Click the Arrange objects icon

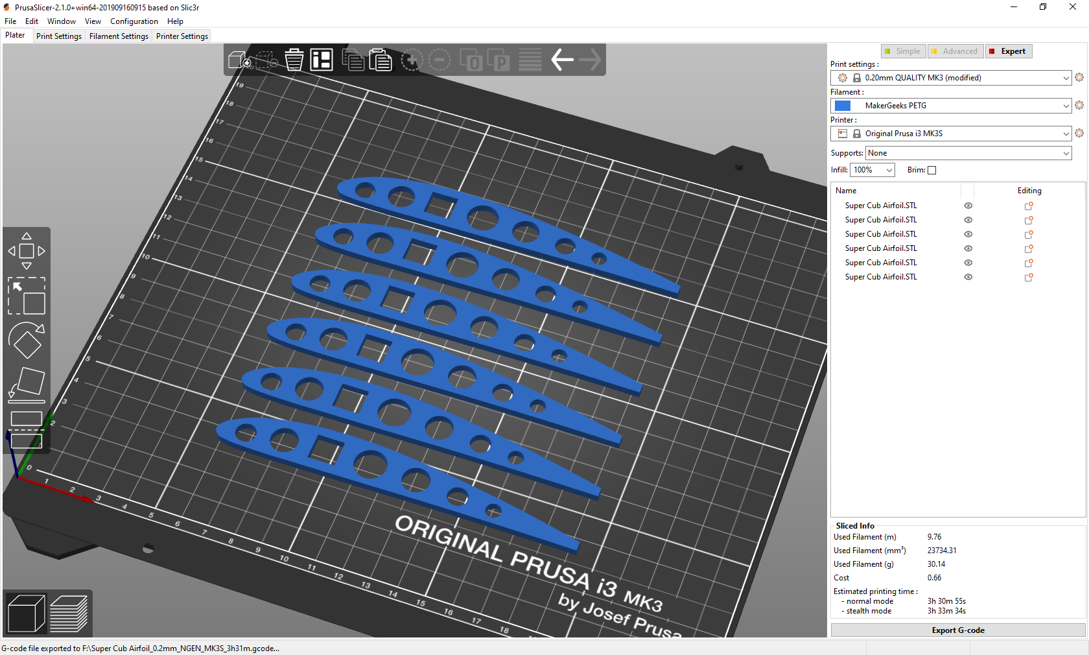pyautogui.click(x=322, y=60)
